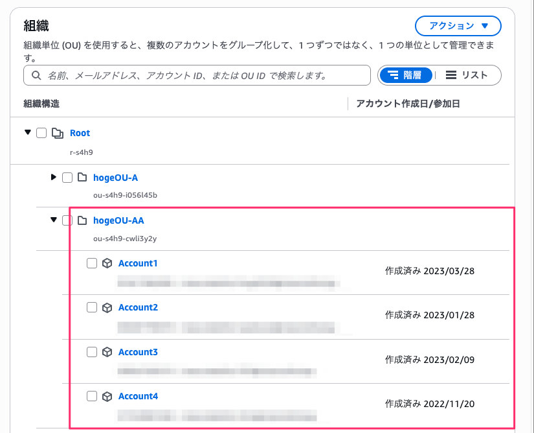
Task: Click the account cube icon next to Account2
Action: (x=106, y=307)
